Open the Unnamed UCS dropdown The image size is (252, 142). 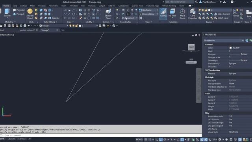click(x=130, y=18)
